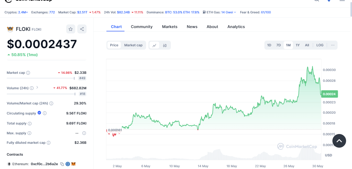This screenshot has width=352, height=169.
Task: Expand the ETH Gas 14 Gwei dropdown
Action: pyautogui.click(x=229, y=12)
